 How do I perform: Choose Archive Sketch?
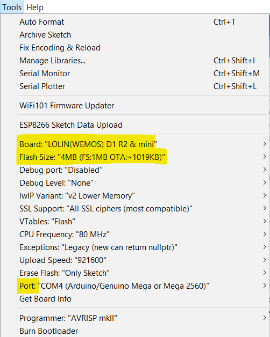click(143, 35)
